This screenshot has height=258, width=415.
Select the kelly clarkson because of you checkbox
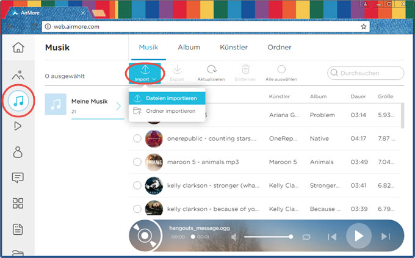pyautogui.click(x=137, y=209)
